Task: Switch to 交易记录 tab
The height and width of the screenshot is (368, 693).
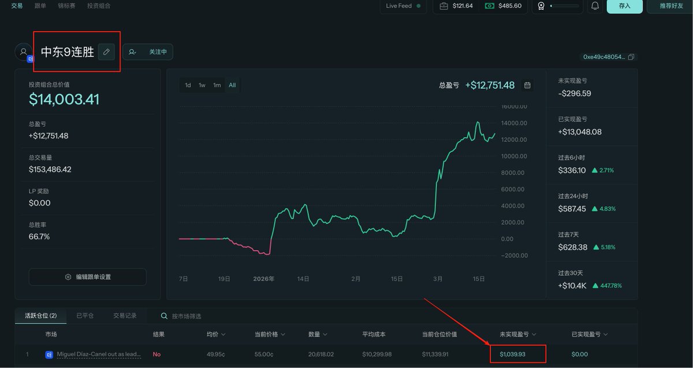Action: (x=125, y=316)
